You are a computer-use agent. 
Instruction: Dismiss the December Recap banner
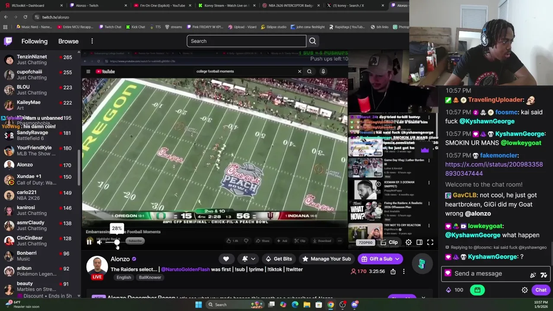coord(423,298)
